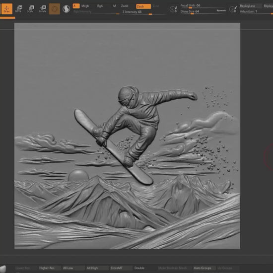
Task: Toggle the Double option
Action: click(x=139, y=268)
